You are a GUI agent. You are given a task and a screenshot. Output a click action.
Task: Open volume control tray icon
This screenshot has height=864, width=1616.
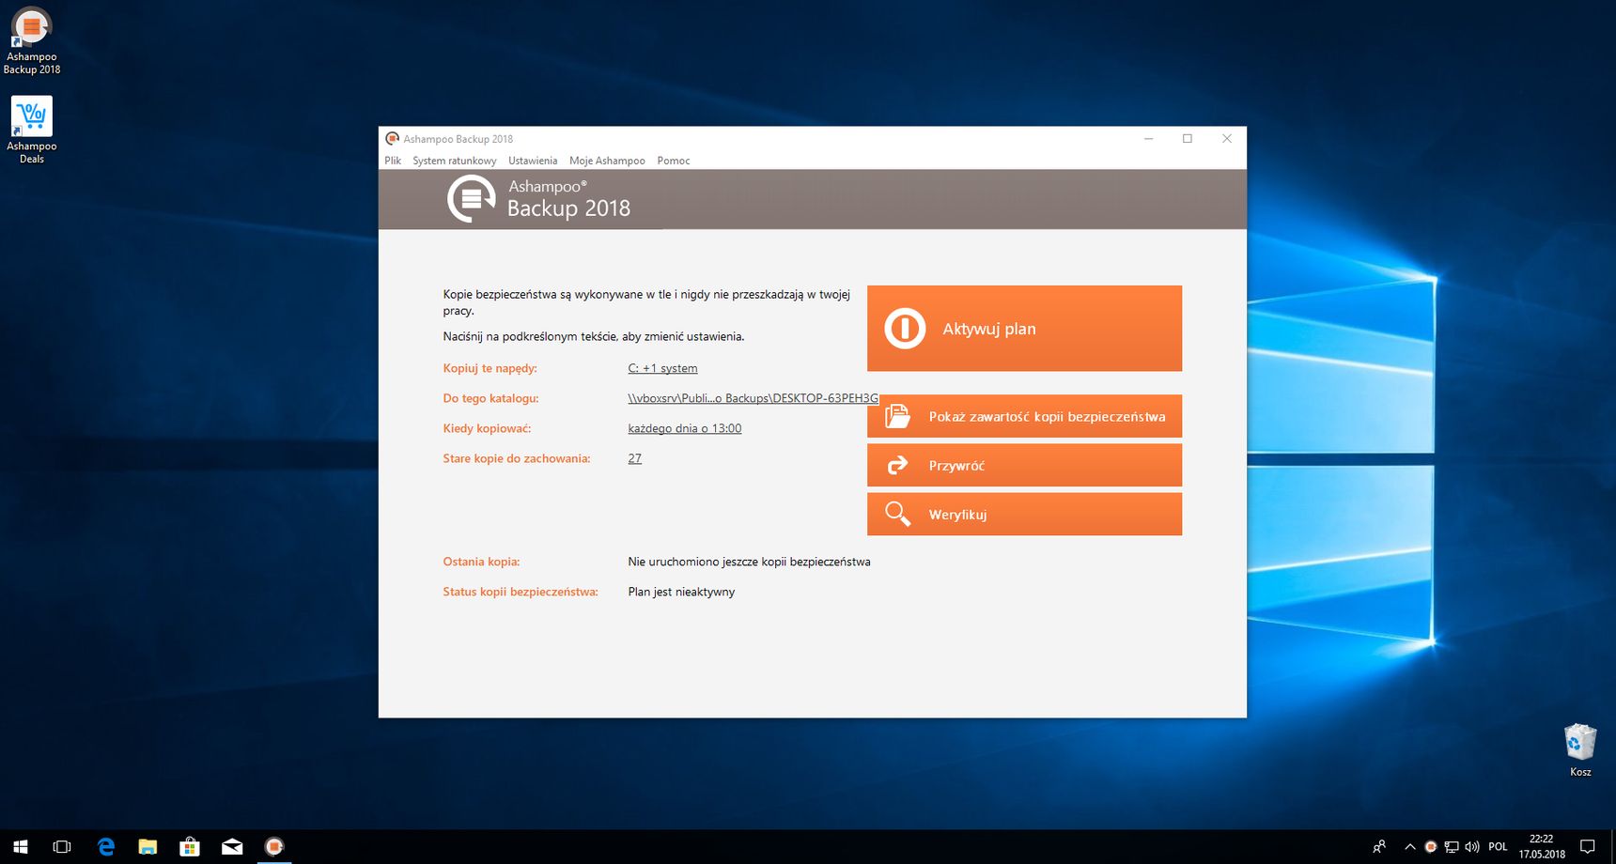pyautogui.click(x=1472, y=846)
